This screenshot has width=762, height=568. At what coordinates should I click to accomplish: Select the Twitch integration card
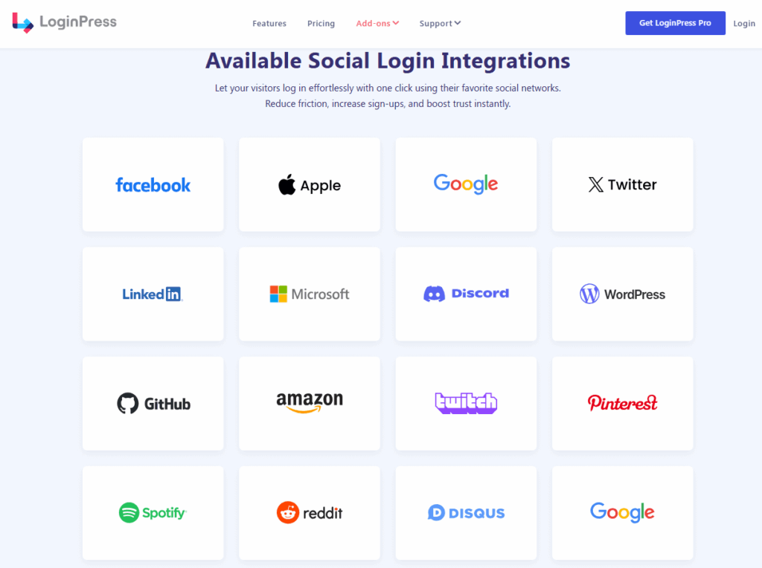click(x=466, y=404)
